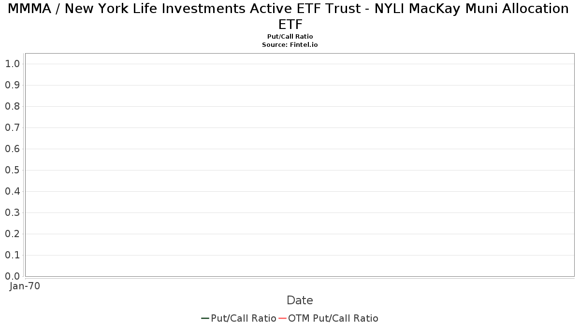Select the 0.5 y-axis tick label
The height and width of the screenshot is (326, 580).
pyautogui.click(x=12, y=170)
